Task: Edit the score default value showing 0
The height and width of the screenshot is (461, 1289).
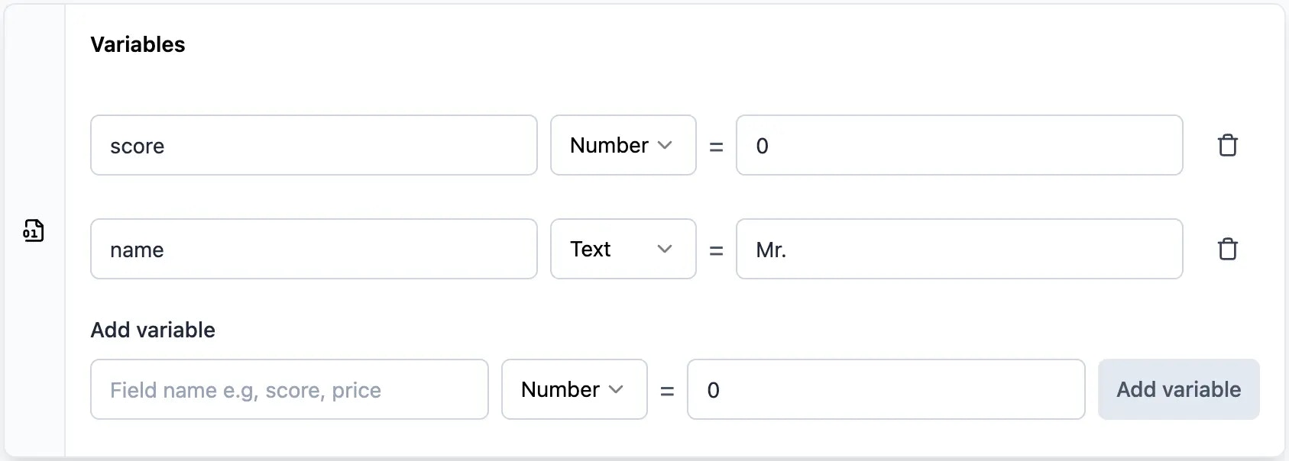Action: click(x=958, y=145)
